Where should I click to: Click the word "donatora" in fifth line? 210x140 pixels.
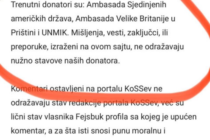pyautogui.click(x=103, y=61)
